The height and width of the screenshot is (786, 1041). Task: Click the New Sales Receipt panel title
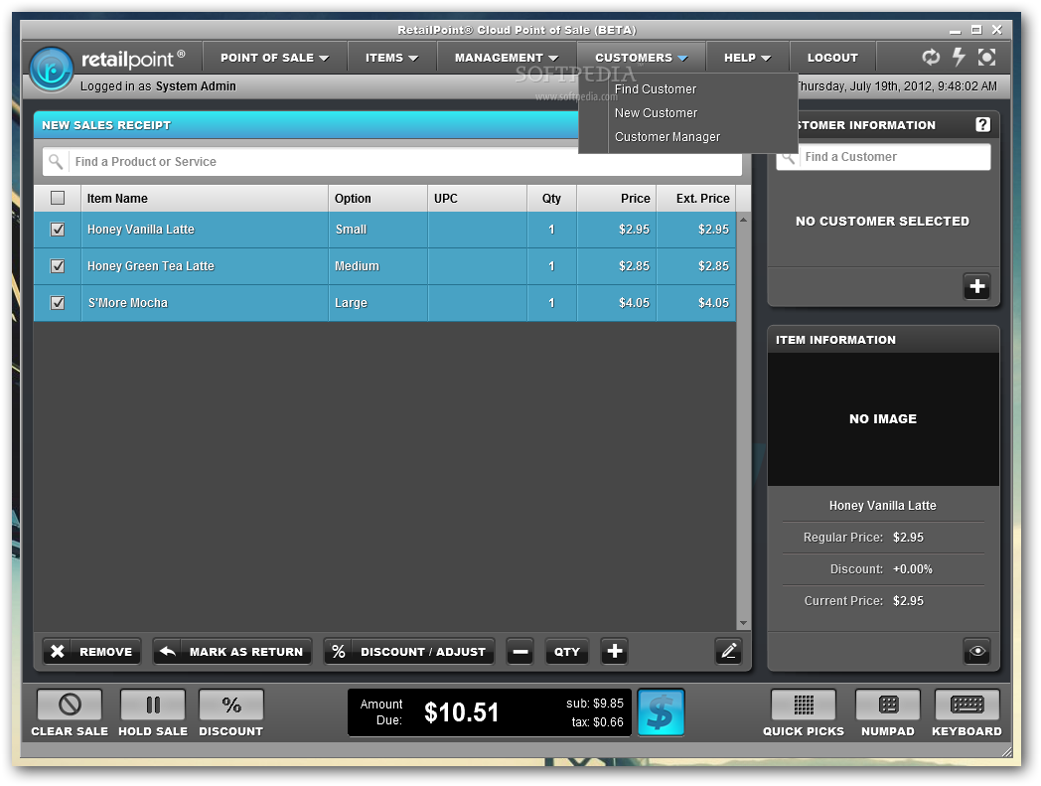click(106, 125)
